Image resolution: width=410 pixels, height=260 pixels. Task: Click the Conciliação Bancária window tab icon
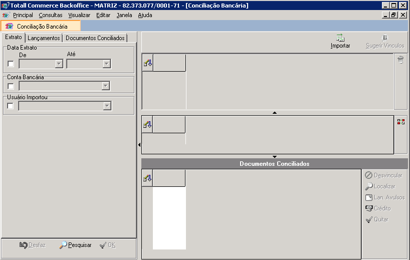click(10, 26)
